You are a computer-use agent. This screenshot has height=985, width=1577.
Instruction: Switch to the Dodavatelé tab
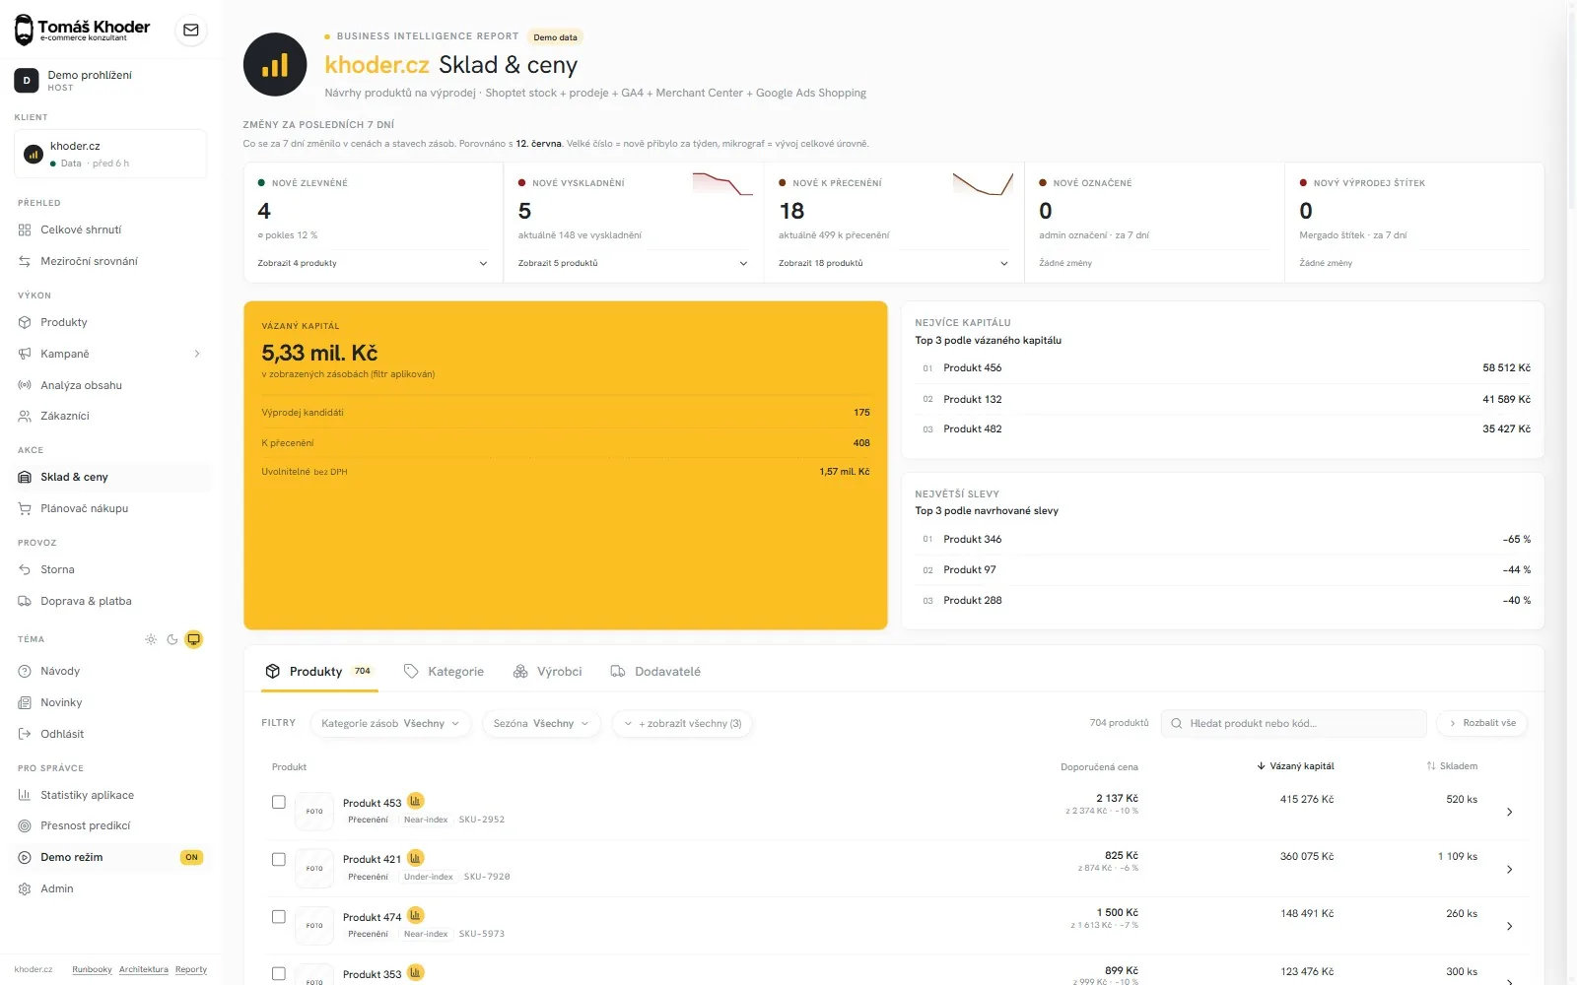click(x=655, y=672)
